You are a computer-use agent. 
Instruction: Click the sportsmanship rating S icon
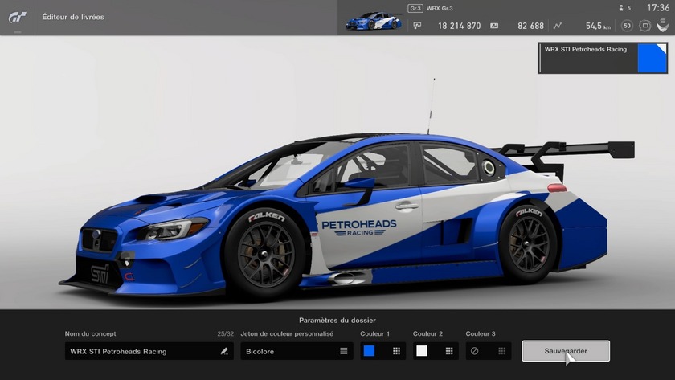point(662,26)
